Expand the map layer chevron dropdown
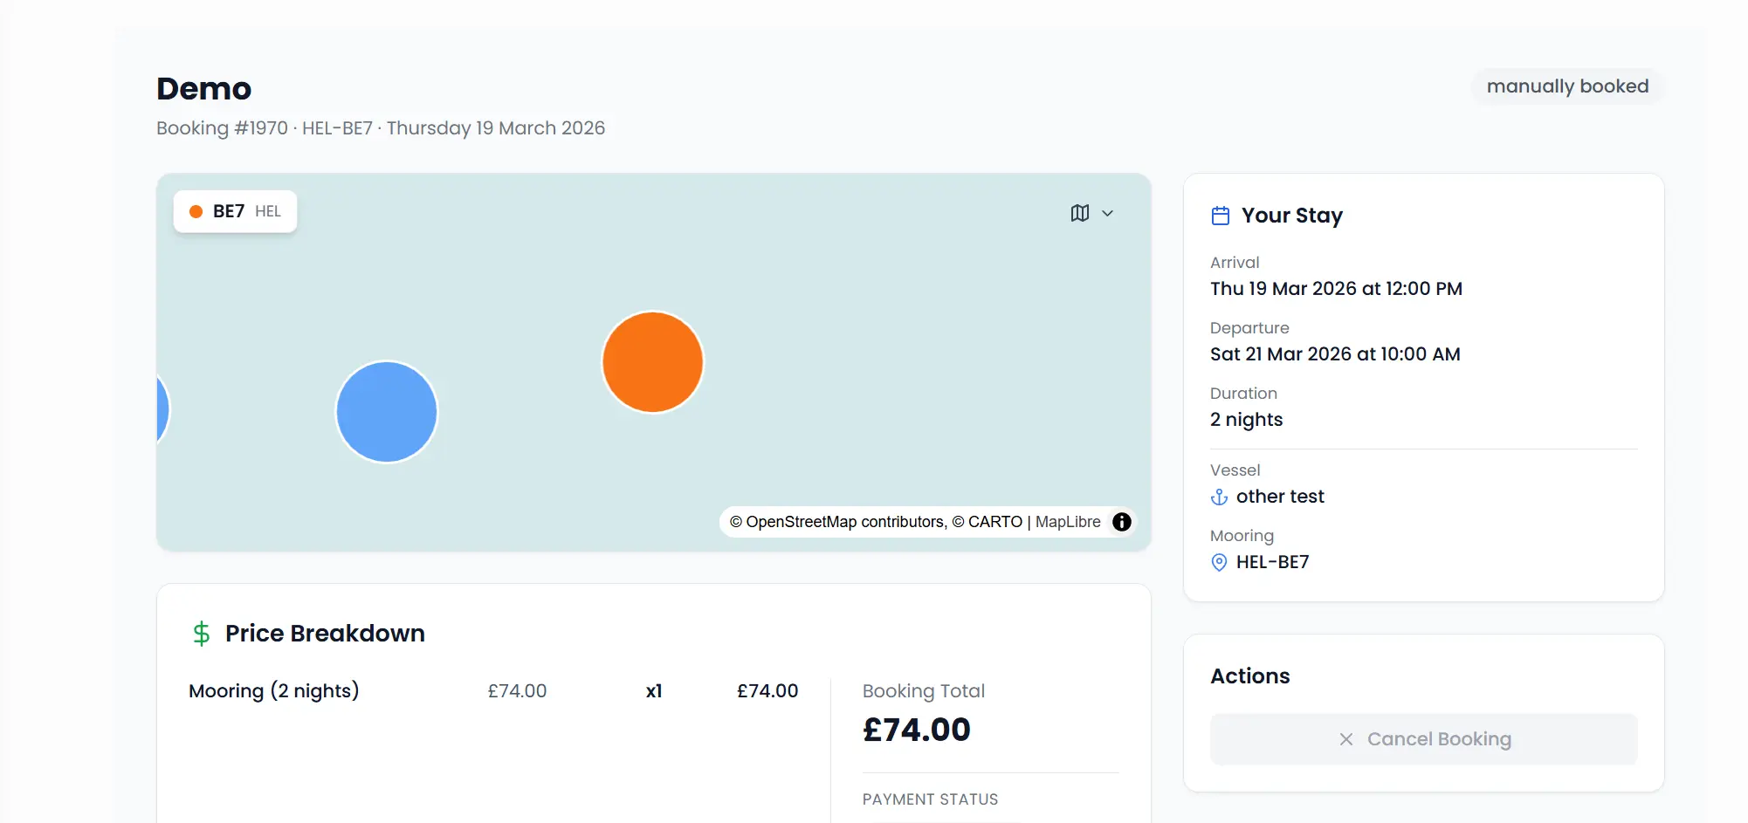Screen dimensions: 1748x823 coord(1108,213)
